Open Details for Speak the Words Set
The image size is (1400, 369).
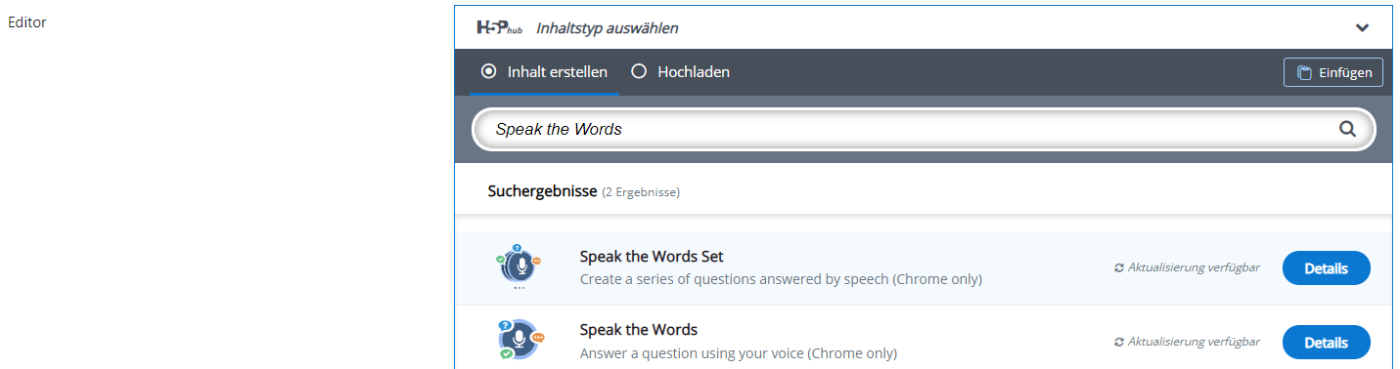tap(1326, 268)
